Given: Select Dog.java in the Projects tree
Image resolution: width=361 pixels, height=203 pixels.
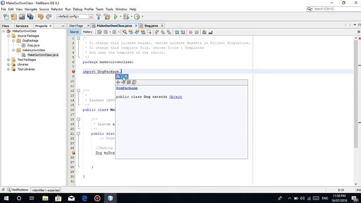Looking at the screenshot, I should click(x=33, y=45).
